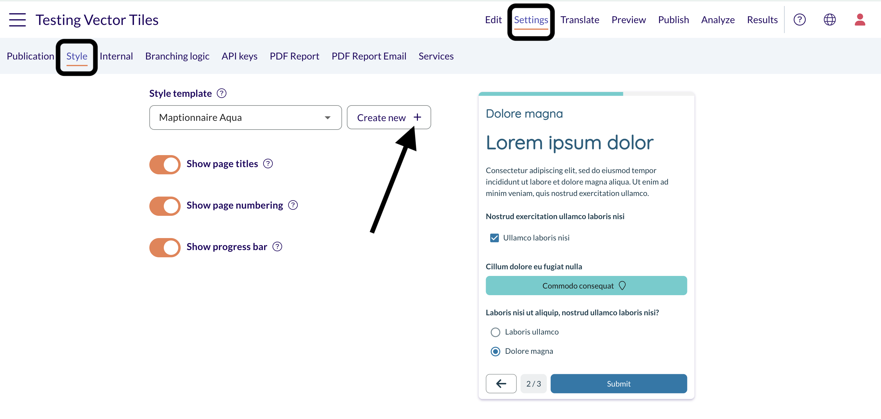Click the Submit button in preview

tap(619, 384)
